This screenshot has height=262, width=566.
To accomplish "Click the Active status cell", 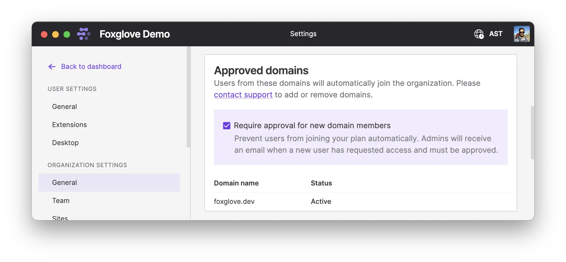I will tap(321, 202).
